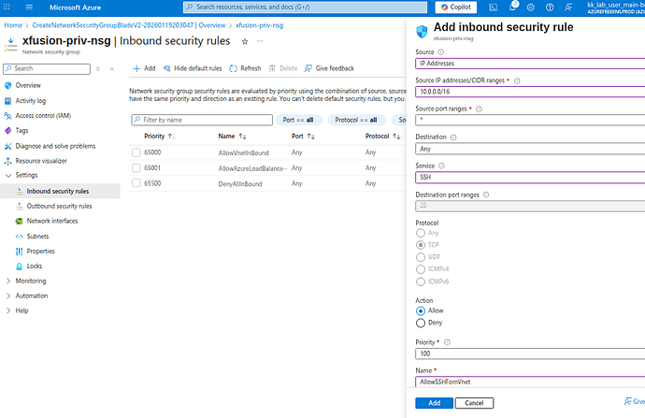Click the Refresh toolbar icon
The image size is (645, 418).
coord(245,68)
